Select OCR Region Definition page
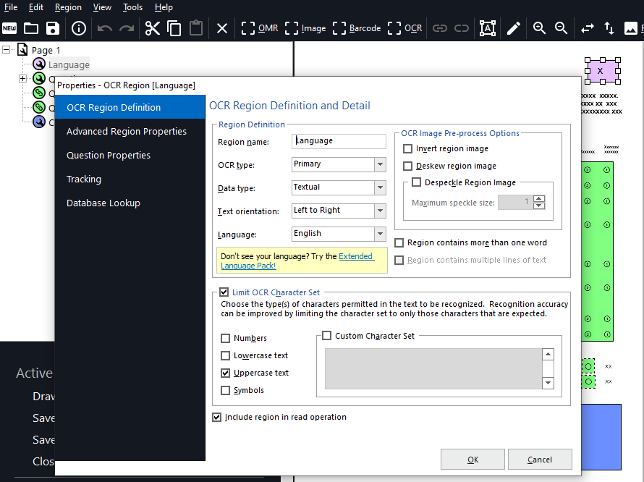The width and height of the screenshot is (644, 482). coord(130,107)
